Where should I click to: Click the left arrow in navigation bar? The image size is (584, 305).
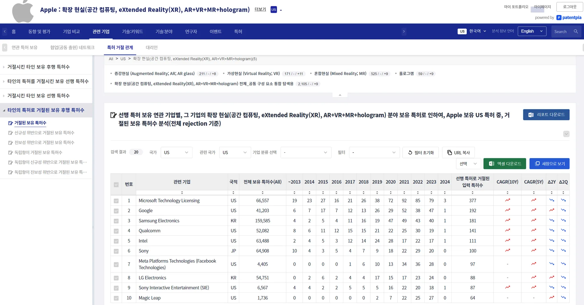[5, 31]
